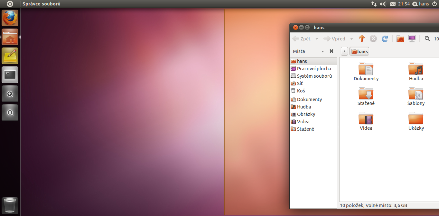Select the Stažené folder icon in main view

pyautogui.click(x=366, y=93)
